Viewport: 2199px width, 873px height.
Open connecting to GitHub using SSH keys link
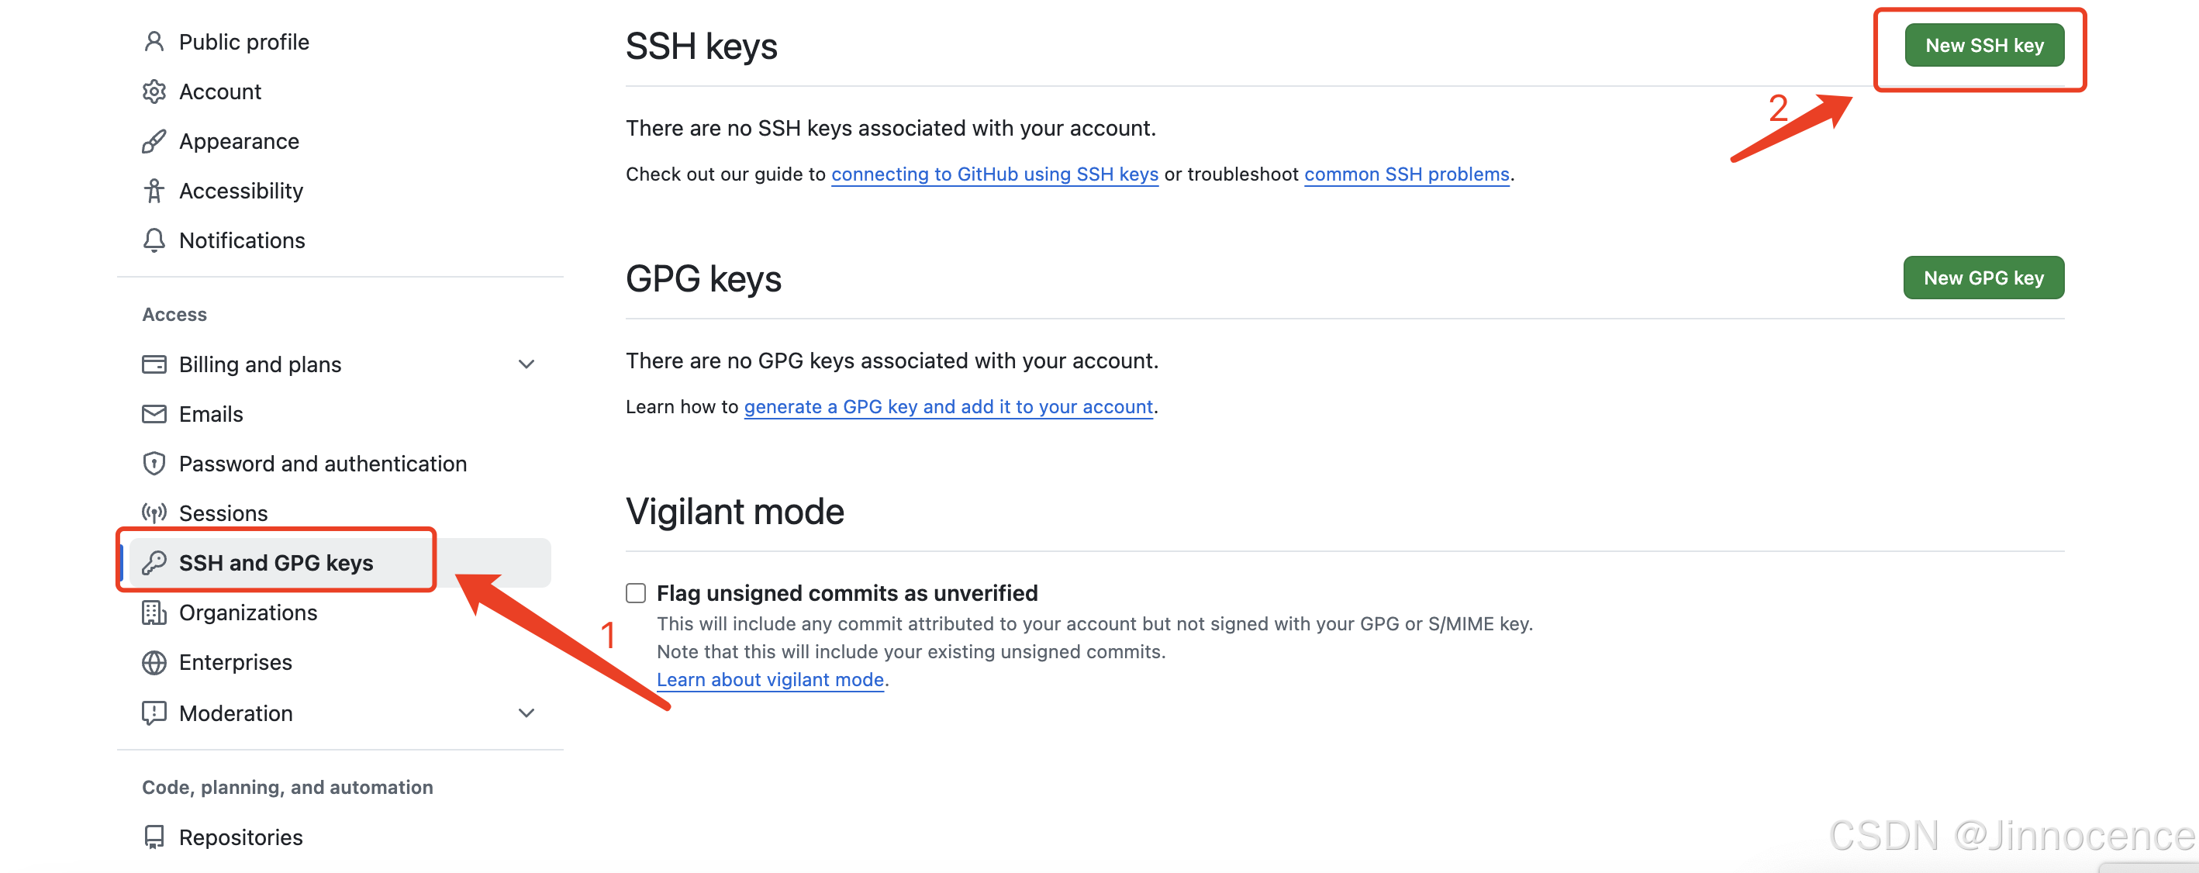point(993,174)
